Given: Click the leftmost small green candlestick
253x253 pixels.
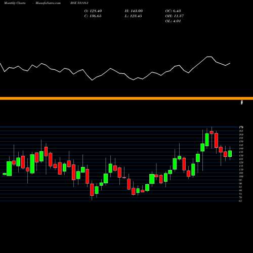Looking at the screenshot, I should [x=5, y=174].
